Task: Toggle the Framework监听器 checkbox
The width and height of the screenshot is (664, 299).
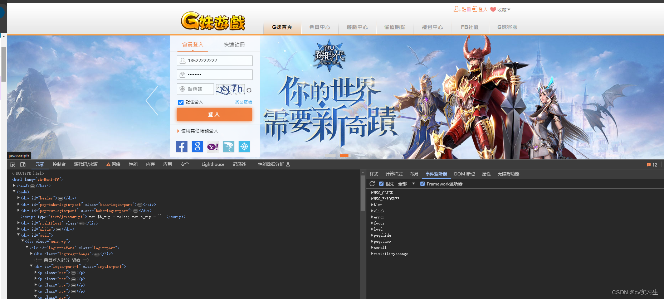Action: [x=423, y=184]
